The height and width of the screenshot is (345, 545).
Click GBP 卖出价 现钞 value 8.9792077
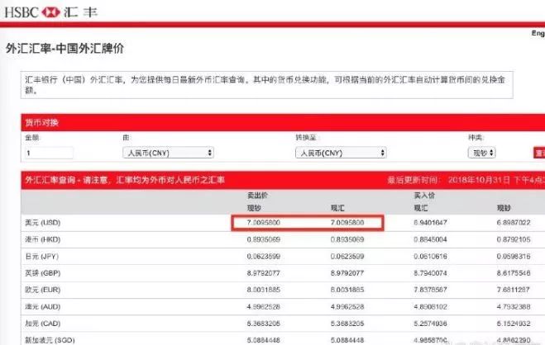(x=264, y=273)
